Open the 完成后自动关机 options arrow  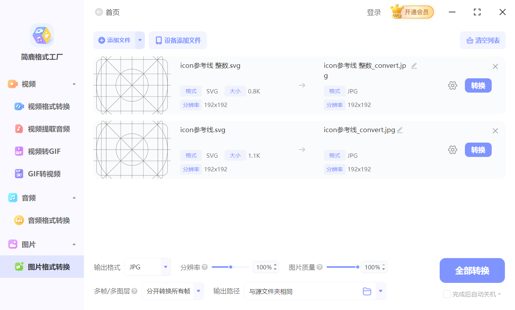(x=499, y=294)
